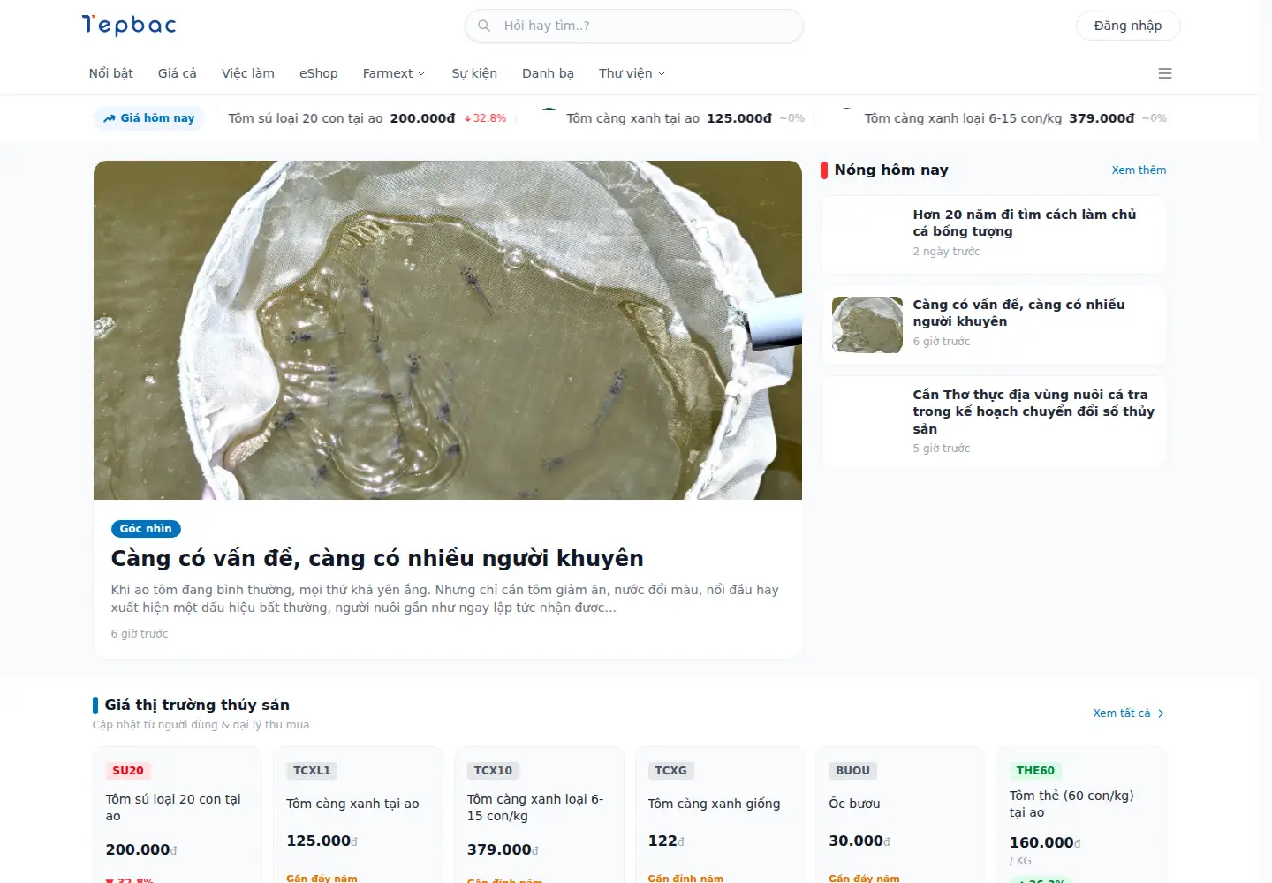Select the THE60 price tag
1272x883 pixels.
click(1035, 770)
